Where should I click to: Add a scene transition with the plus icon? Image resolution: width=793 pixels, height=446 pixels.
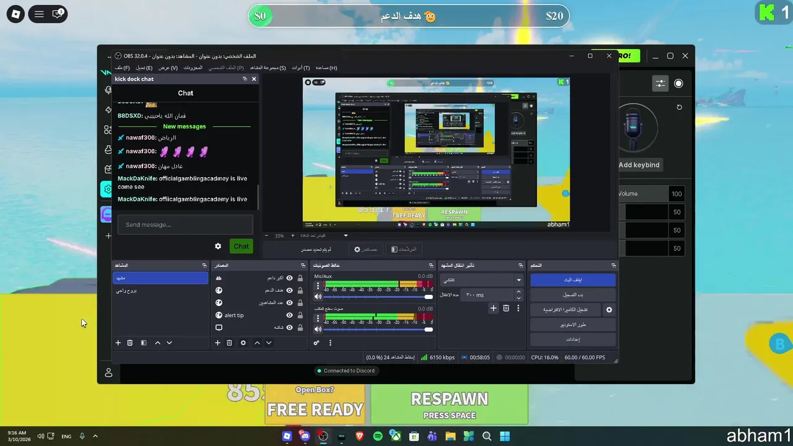coord(494,308)
